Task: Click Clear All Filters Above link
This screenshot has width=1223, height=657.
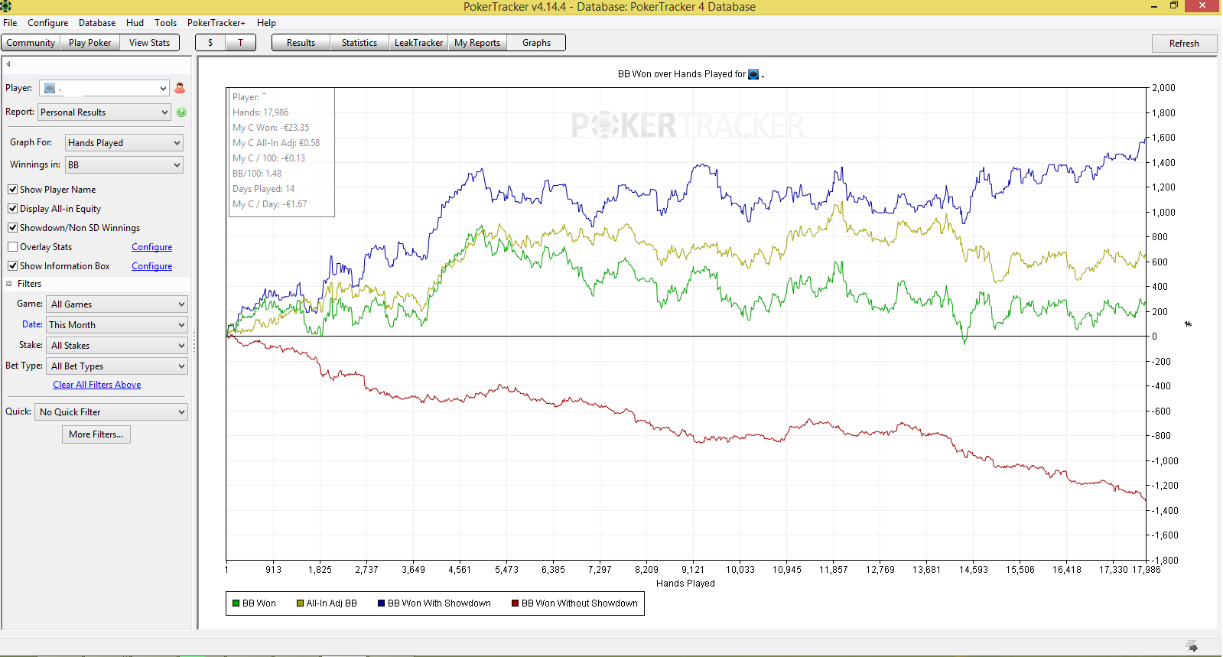Action: click(96, 385)
